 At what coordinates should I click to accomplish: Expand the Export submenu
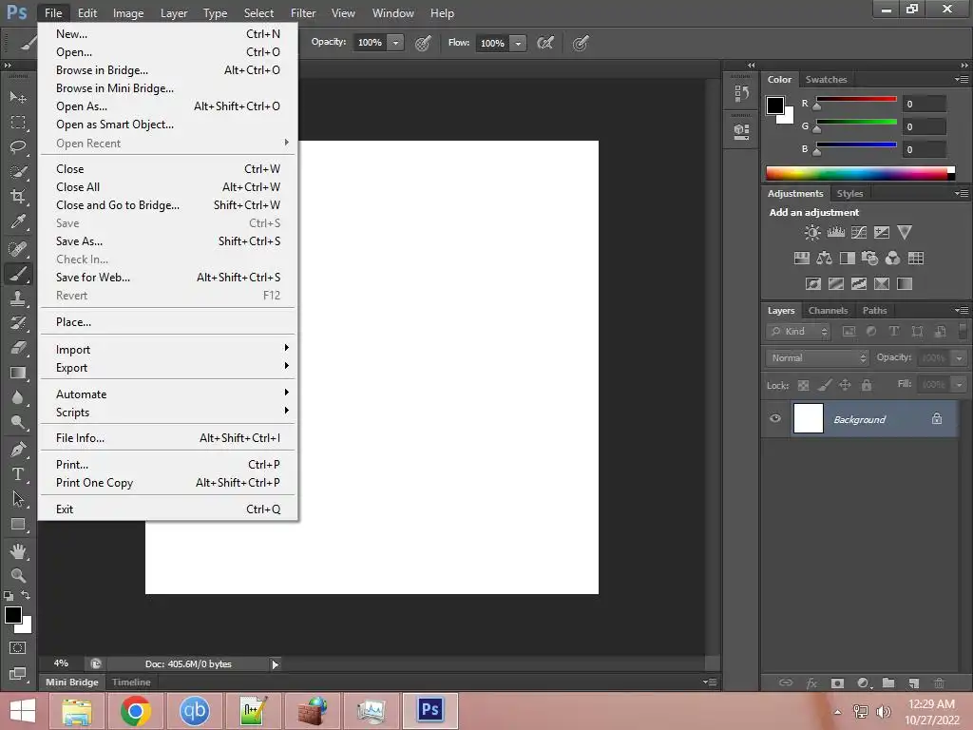pyautogui.click(x=168, y=368)
